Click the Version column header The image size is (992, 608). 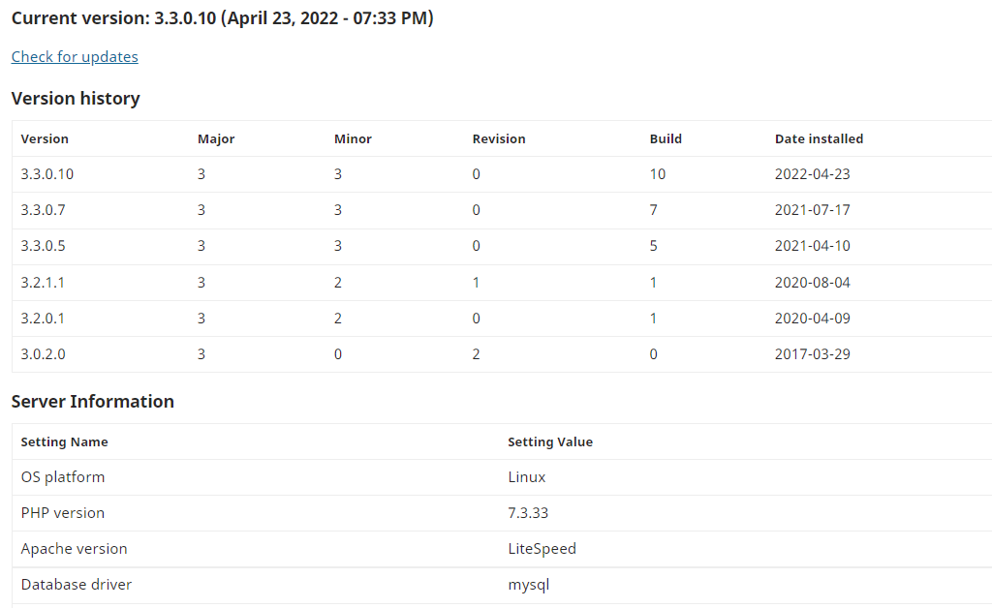[x=45, y=139]
